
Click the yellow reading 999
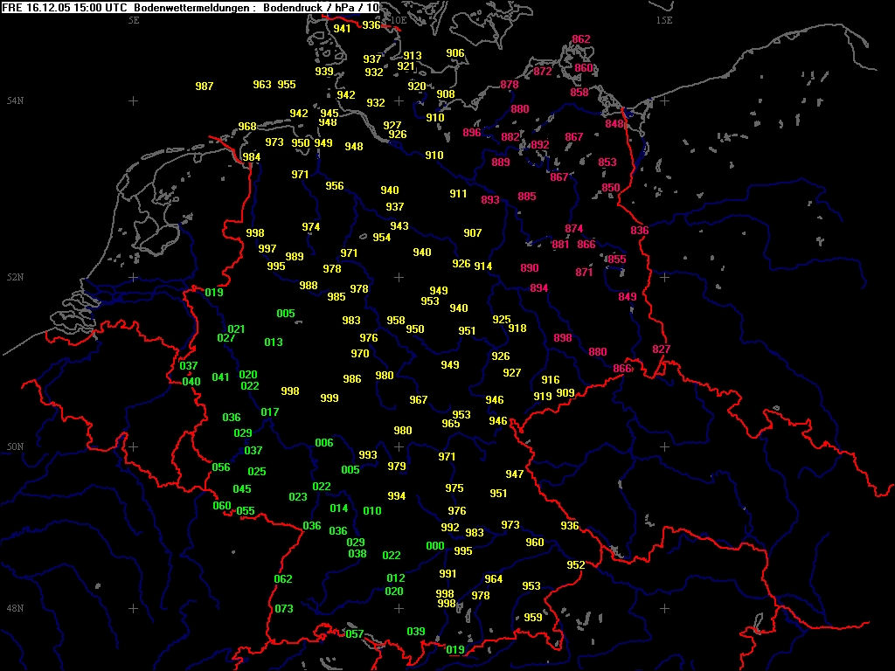tap(329, 398)
